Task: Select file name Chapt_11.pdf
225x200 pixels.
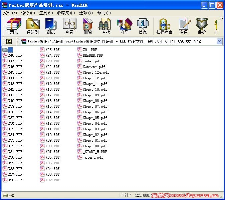Action: pyautogui.click(x=95, y=84)
